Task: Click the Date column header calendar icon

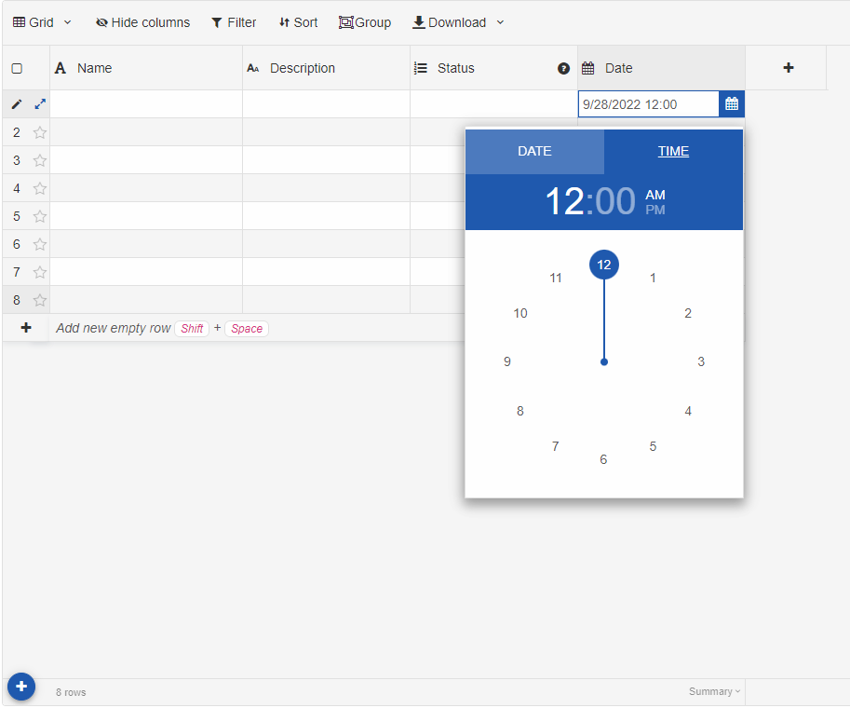Action: [x=587, y=68]
